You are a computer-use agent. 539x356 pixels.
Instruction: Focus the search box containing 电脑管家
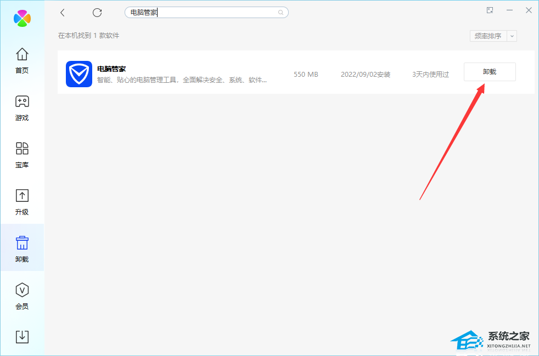[x=206, y=13]
